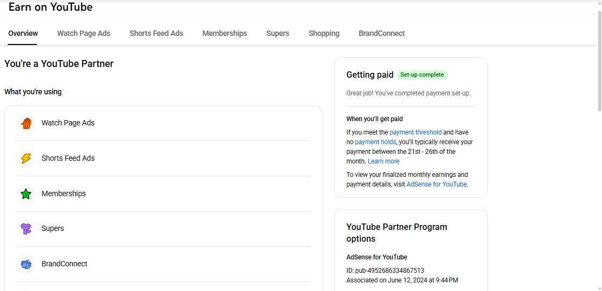Switch to the Watch Page Ads tab

tap(84, 33)
